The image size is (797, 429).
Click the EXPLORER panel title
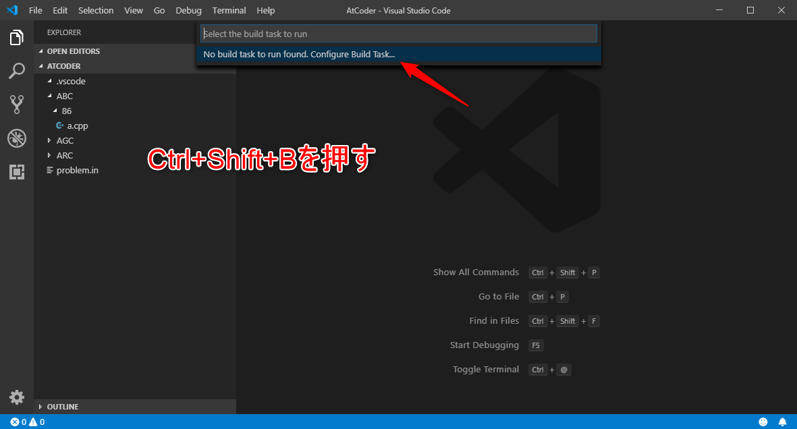coord(64,32)
